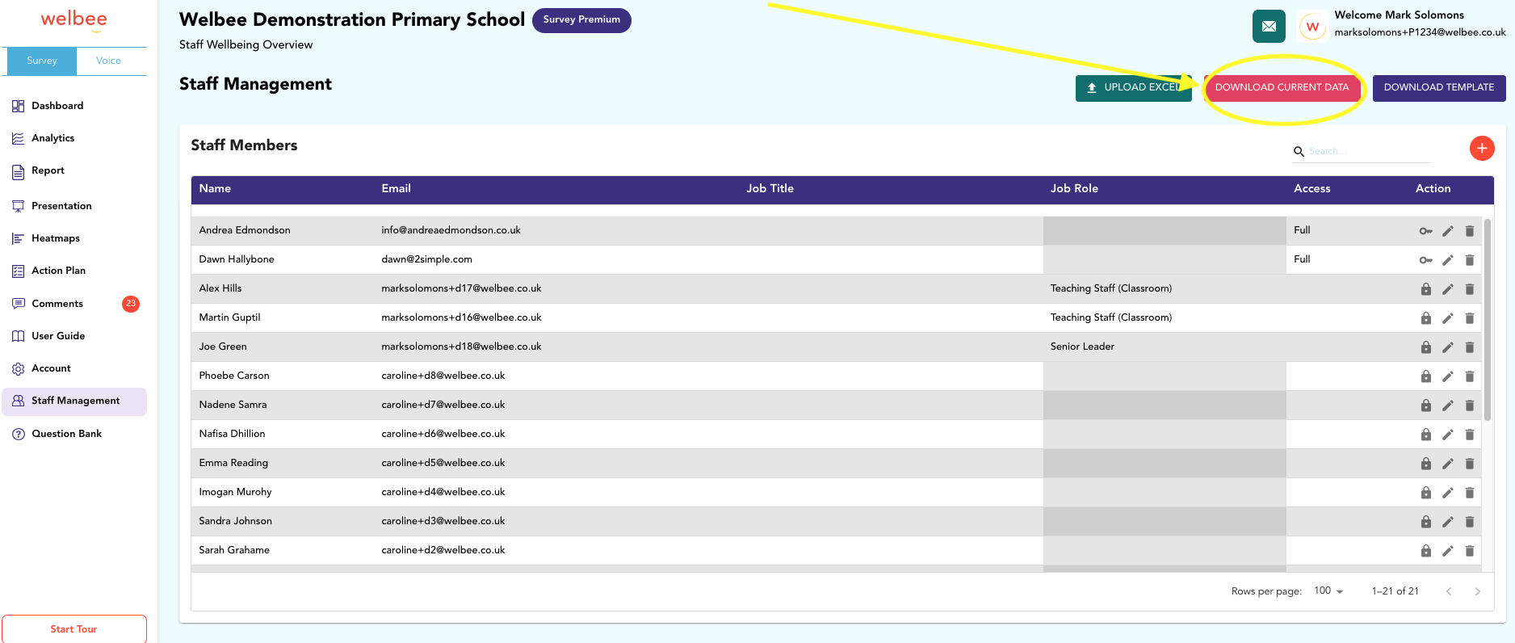Click key access icon for Andrea Edmondson
1515x643 pixels.
coord(1425,231)
